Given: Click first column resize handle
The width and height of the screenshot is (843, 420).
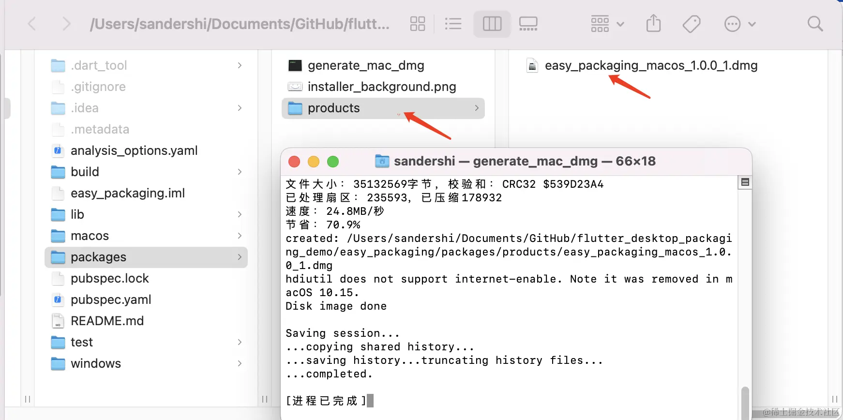Looking at the screenshot, I should (28, 399).
